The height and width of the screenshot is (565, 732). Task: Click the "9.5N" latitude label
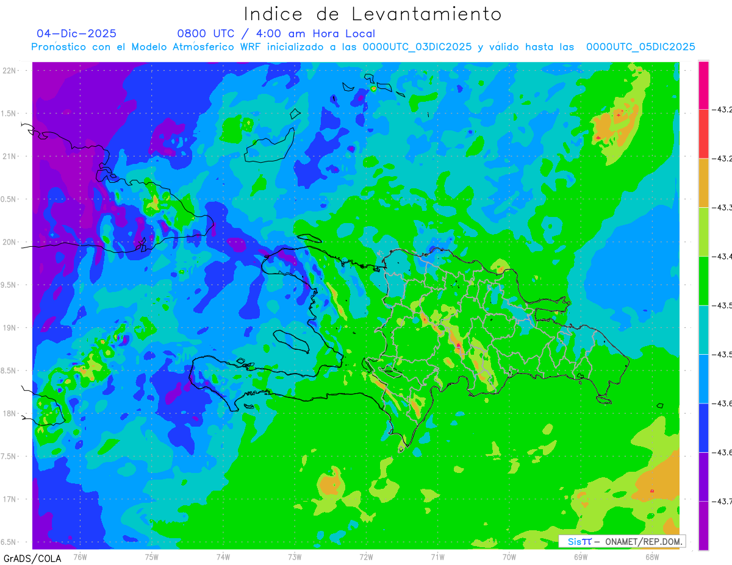9,285
